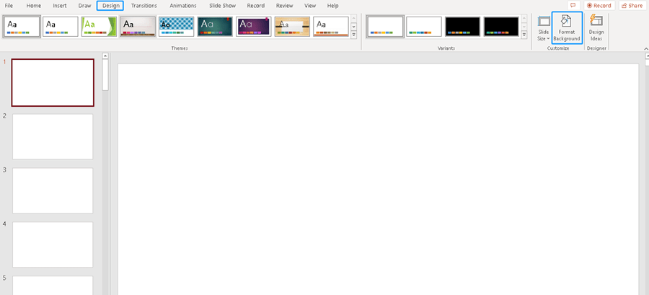Open the Slide Size dropdown
Image resolution: width=649 pixels, height=295 pixels.
click(x=544, y=28)
